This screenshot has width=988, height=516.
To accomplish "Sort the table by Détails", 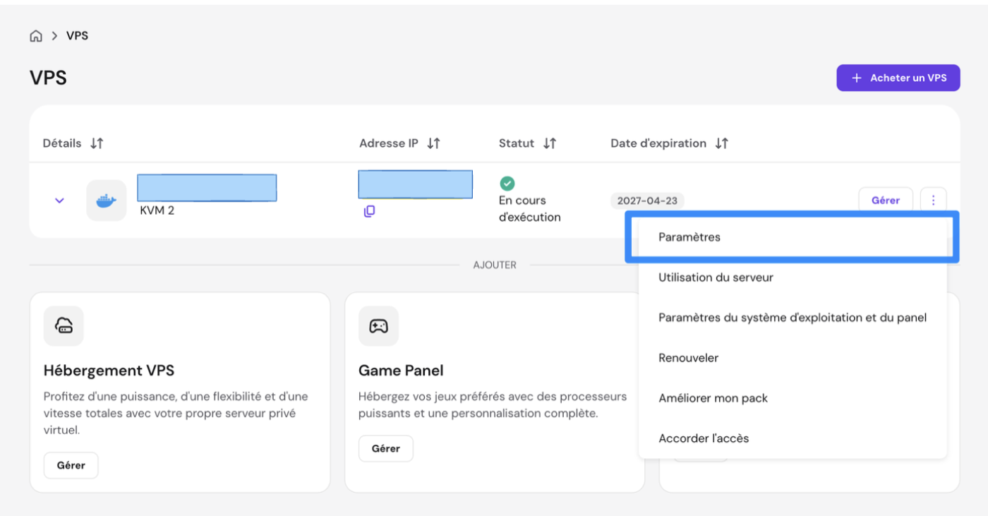I will [97, 143].
